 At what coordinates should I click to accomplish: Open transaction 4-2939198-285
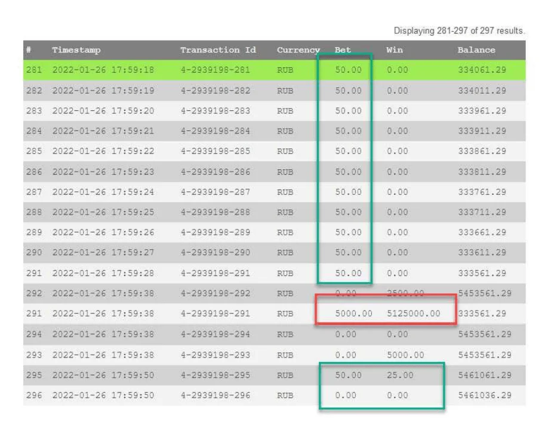tap(215, 151)
